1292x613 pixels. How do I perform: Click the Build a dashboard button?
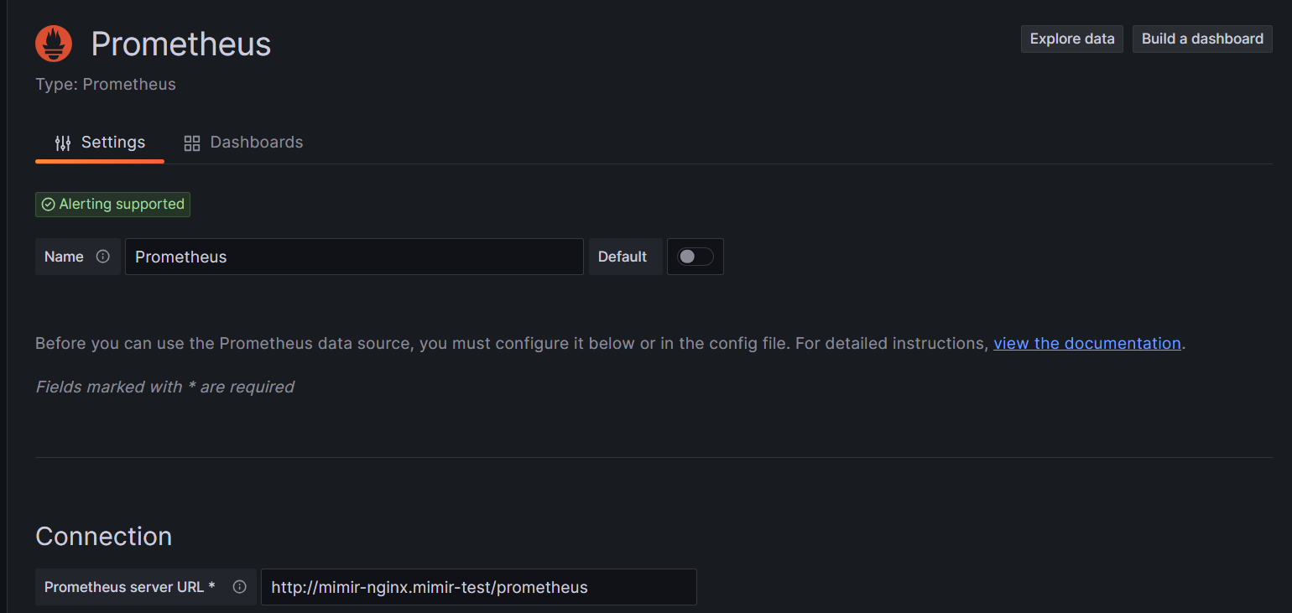coord(1202,39)
